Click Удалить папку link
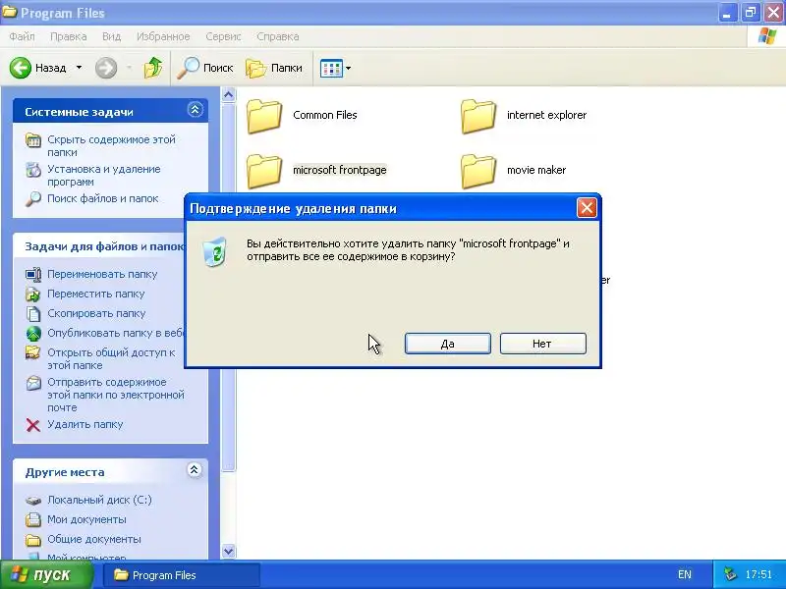 click(85, 424)
